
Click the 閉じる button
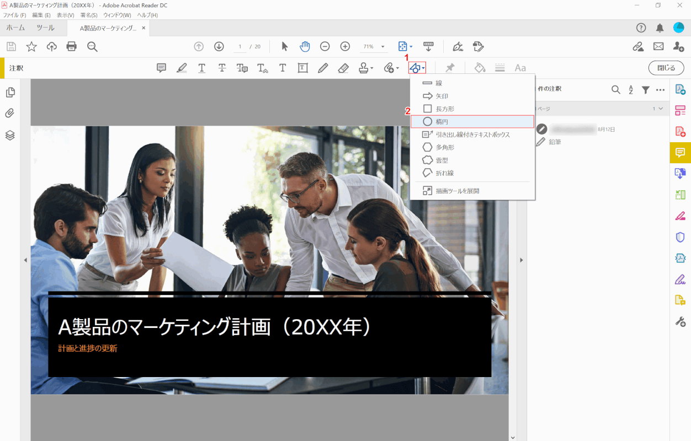[666, 68]
